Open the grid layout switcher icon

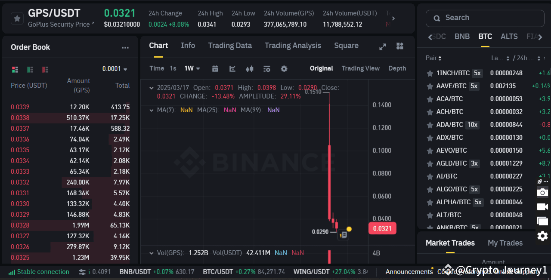pyautogui.click(x=399, y=46)
